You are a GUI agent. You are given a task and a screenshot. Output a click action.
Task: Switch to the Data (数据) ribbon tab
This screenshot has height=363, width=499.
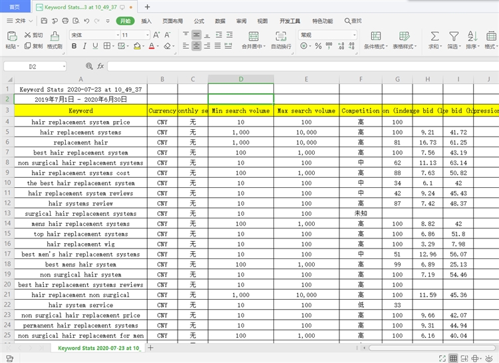pos(220,21)
